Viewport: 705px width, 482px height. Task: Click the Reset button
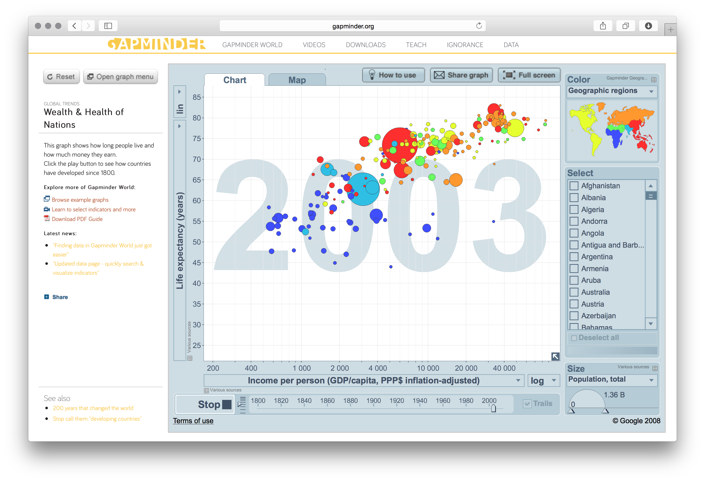click(x=61, y=77)
